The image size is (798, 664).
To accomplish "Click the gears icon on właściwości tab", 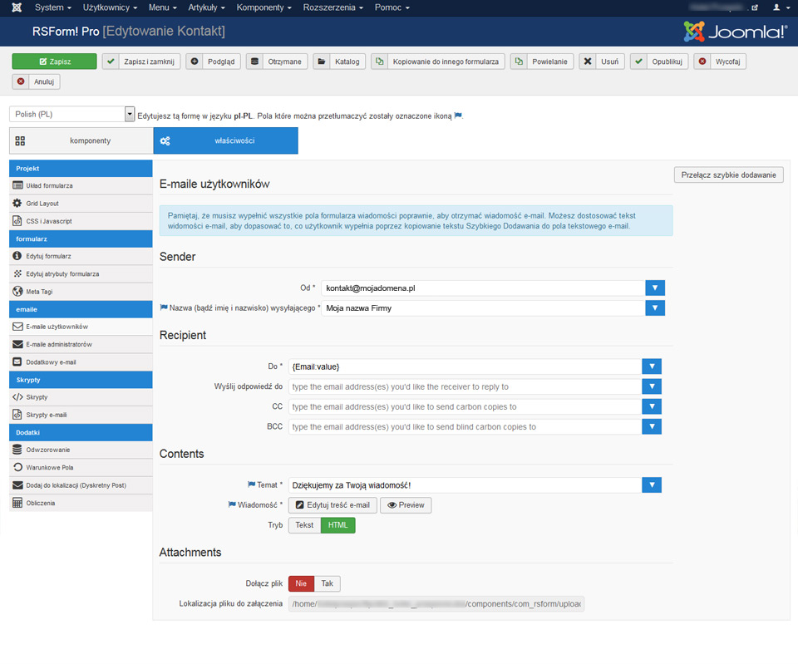I will click(x=165, y=141).
